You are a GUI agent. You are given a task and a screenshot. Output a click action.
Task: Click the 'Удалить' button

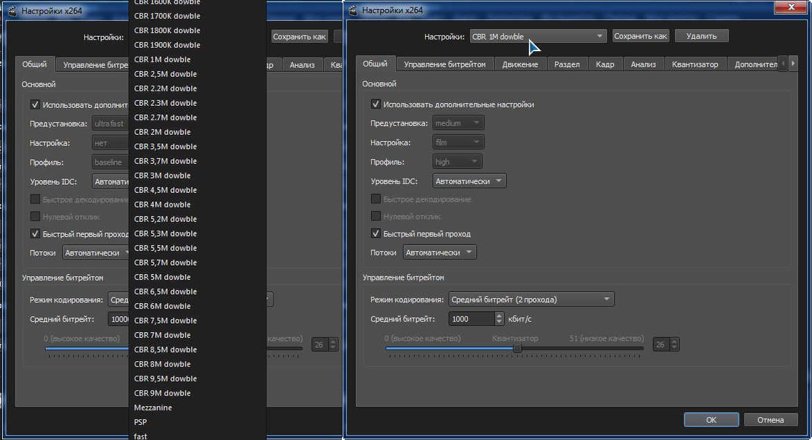click(702, 36)
